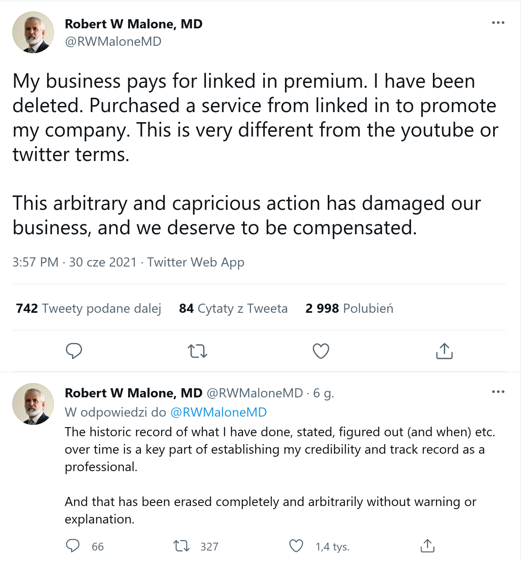Open reply icon on the threaded reply
525x561 pixels.
pos(72,546)
